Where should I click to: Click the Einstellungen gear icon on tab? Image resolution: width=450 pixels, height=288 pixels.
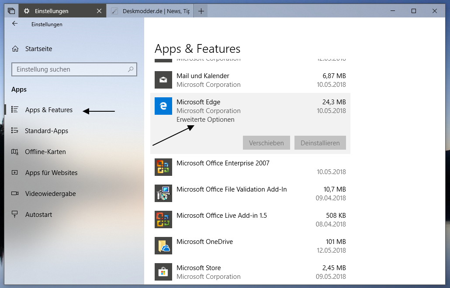(x=27, y=11)
